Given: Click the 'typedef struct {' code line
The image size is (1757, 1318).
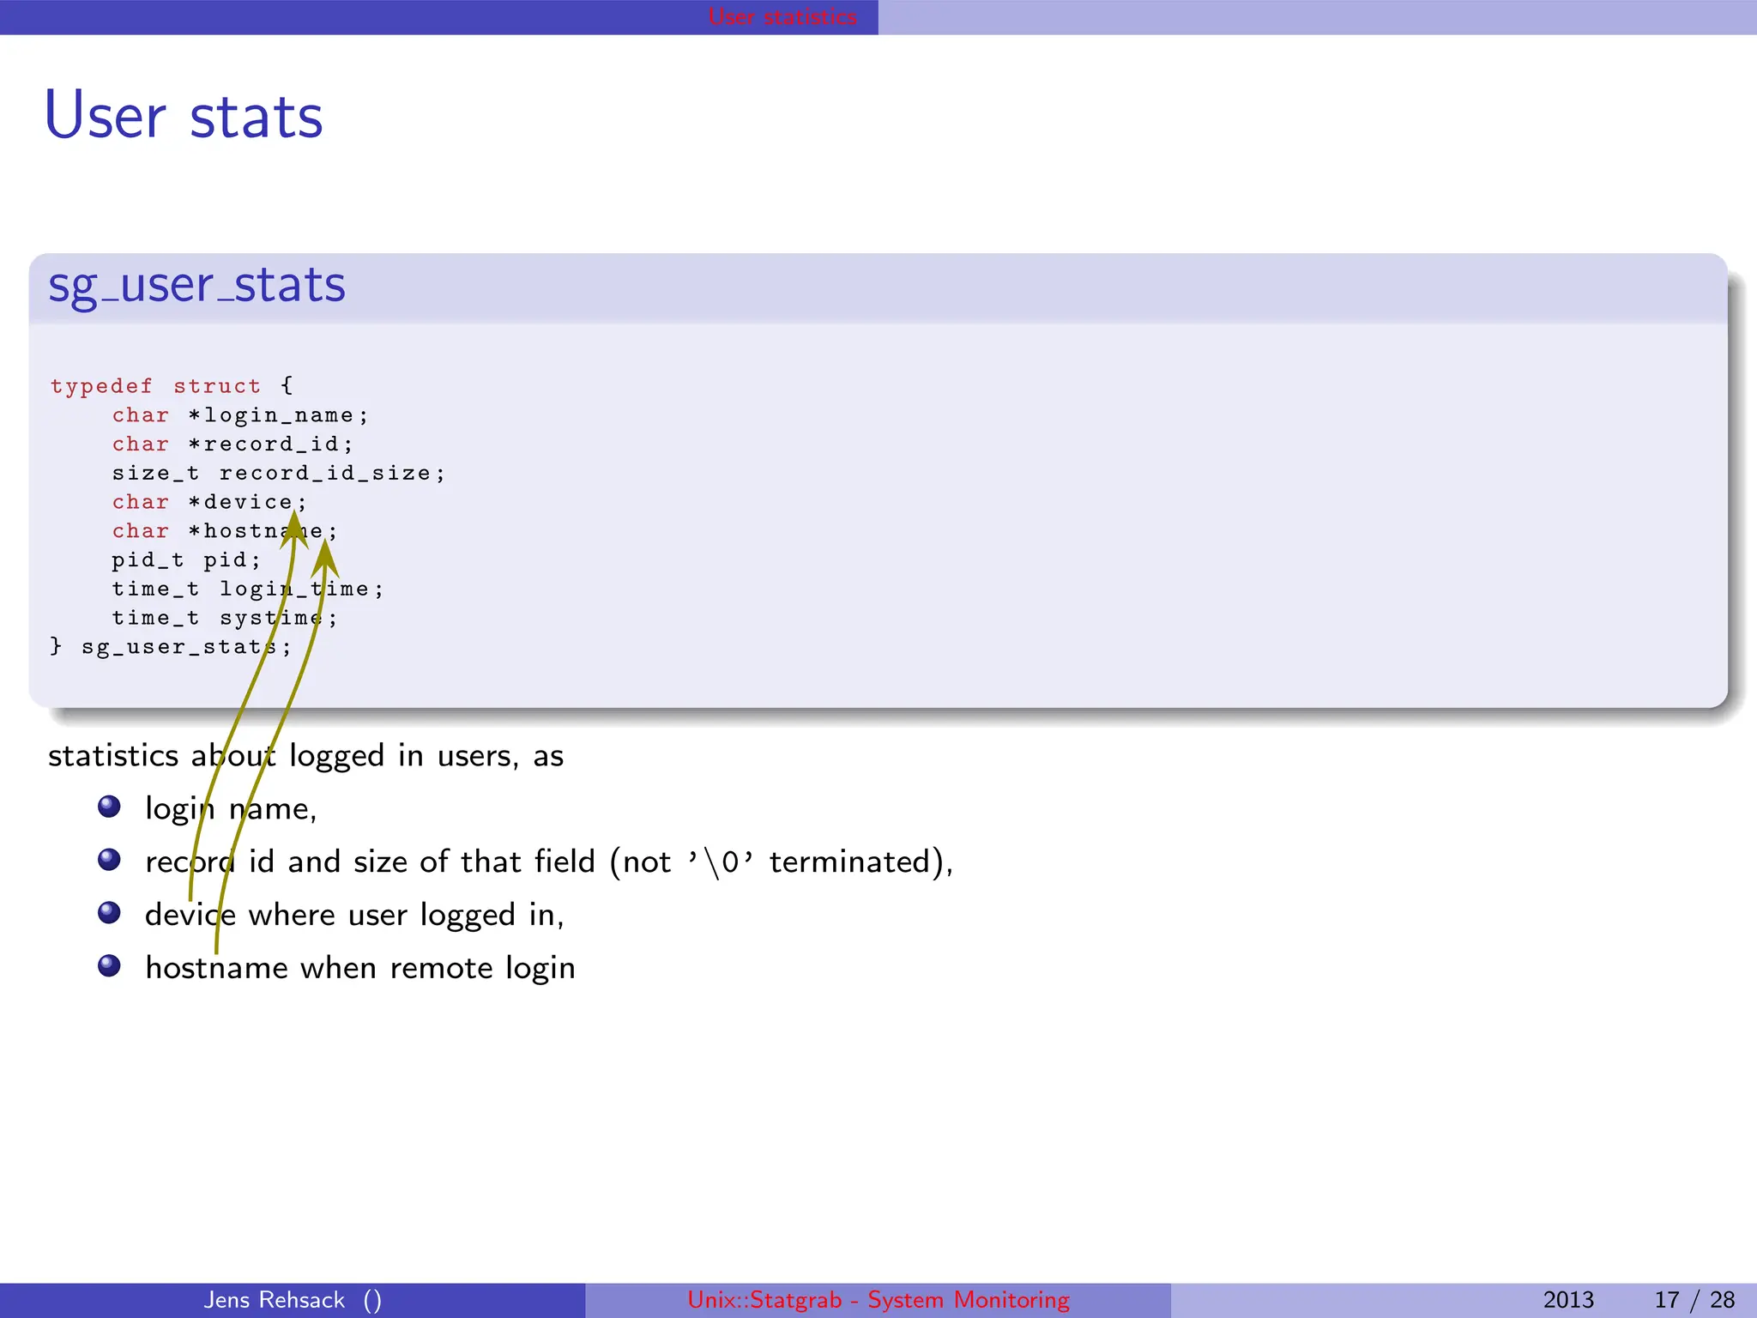Looking at the screenshot, I should 172,386.
